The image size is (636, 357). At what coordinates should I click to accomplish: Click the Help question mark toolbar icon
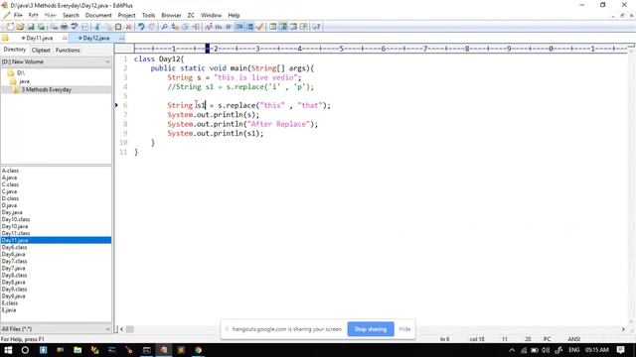tap(316, 27)
